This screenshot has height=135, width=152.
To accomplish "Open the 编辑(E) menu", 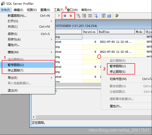I will 18,10.
